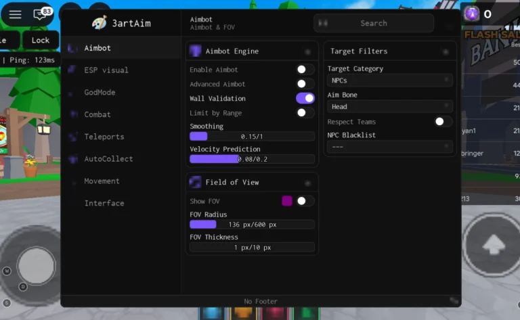Collapse the Field of View section

point(308,183)
